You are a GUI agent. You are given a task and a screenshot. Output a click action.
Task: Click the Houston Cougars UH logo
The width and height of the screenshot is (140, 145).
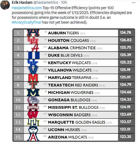point(33,40)
